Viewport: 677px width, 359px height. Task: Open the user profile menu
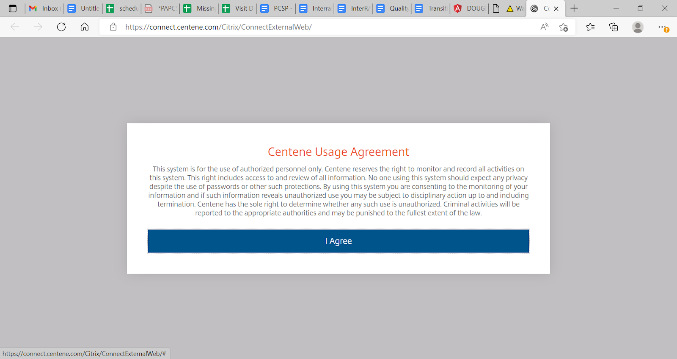(x=638, y=27)
